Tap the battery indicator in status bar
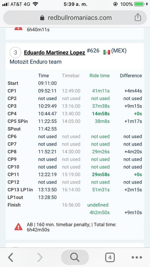Viewport: 150px width, 267px height. 139,4
